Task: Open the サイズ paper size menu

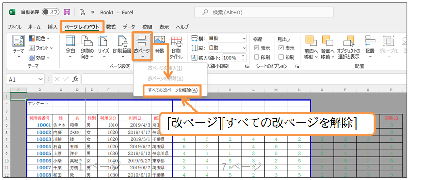Action: [x=104, y=46]
